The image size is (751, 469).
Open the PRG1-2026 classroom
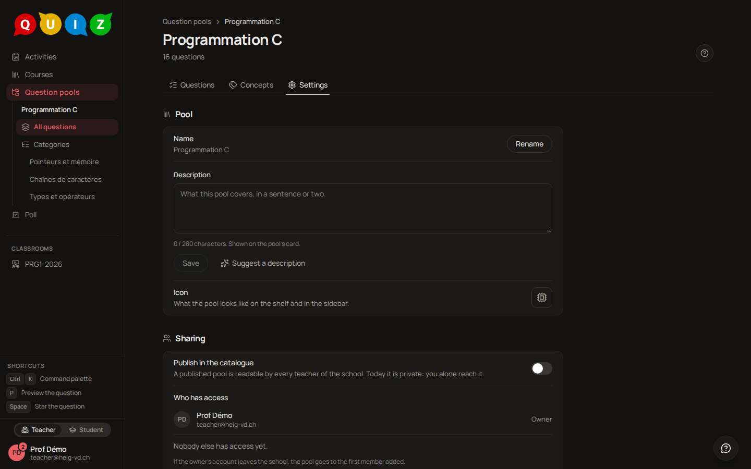tap(62, 264)
